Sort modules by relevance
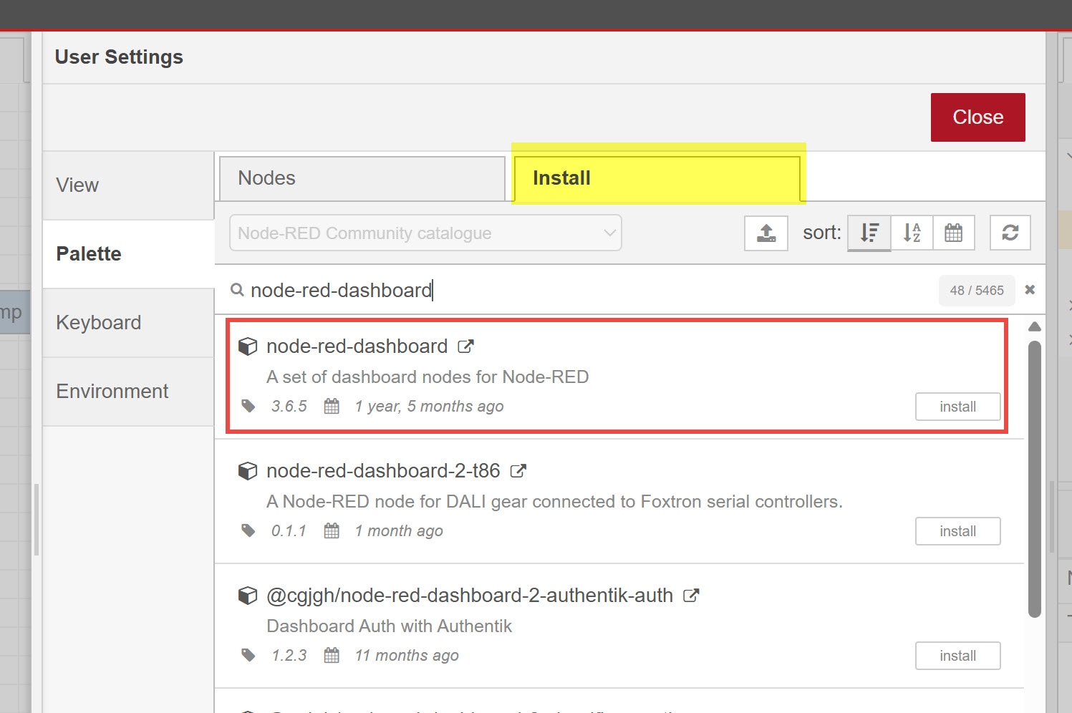 click(869, 233)
